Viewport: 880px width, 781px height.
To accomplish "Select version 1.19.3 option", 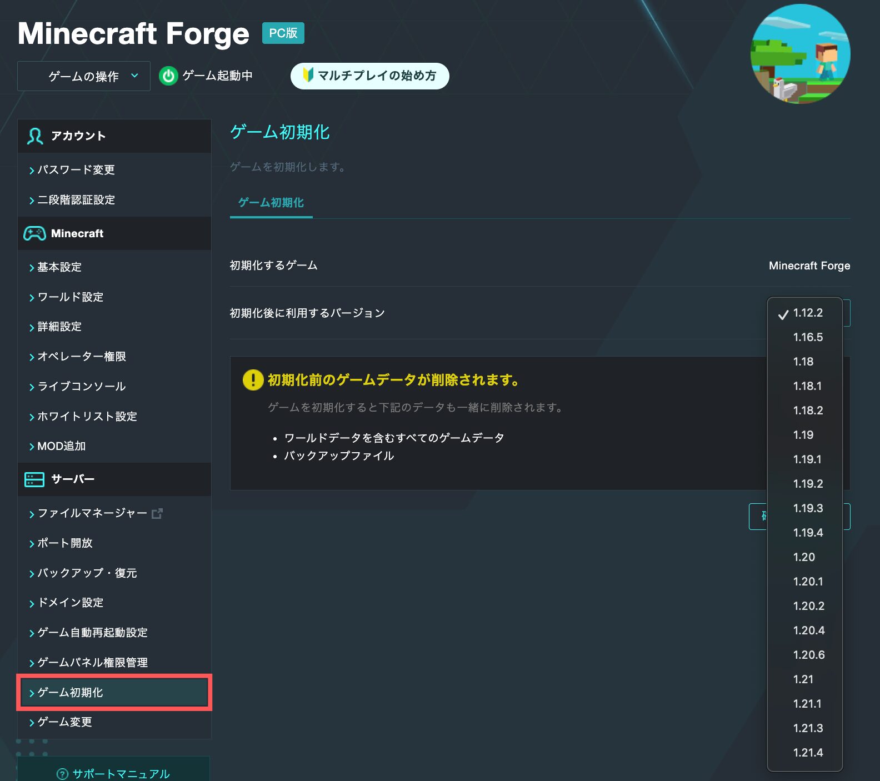I will 805,508.
